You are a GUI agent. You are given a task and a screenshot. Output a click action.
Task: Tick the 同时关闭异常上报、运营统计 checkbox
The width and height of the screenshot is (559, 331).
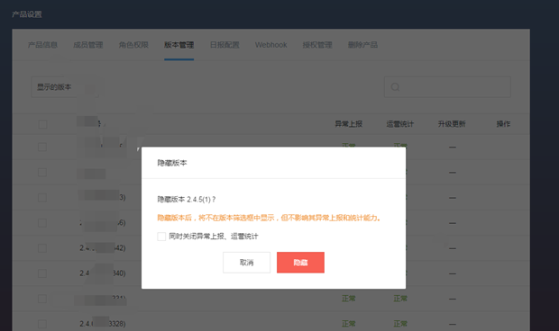[161, 237]
